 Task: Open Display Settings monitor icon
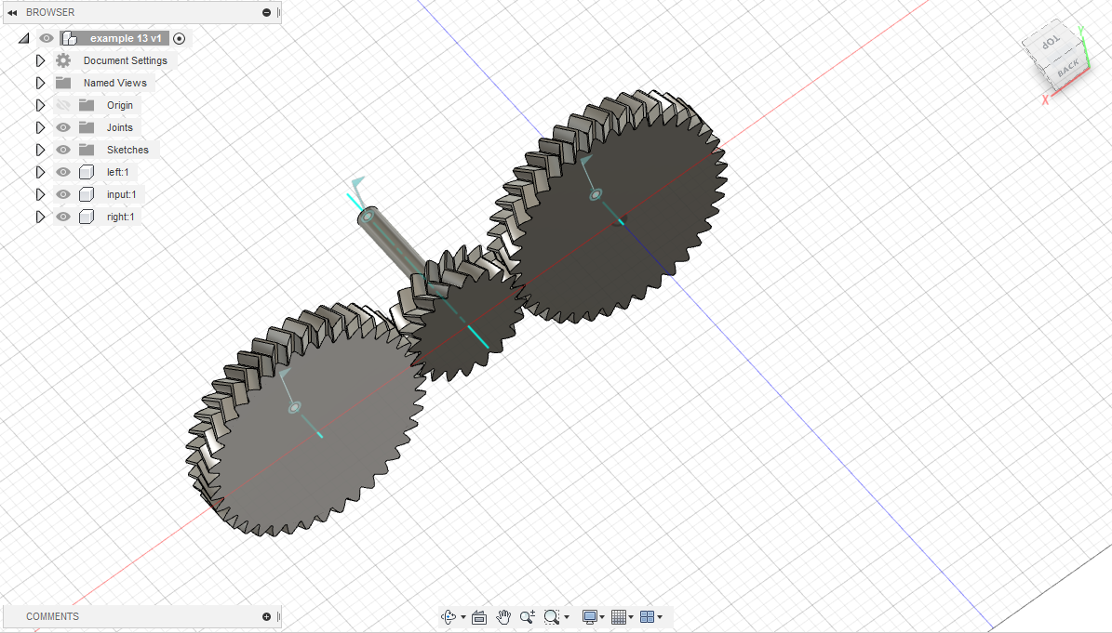coord(589,616)
